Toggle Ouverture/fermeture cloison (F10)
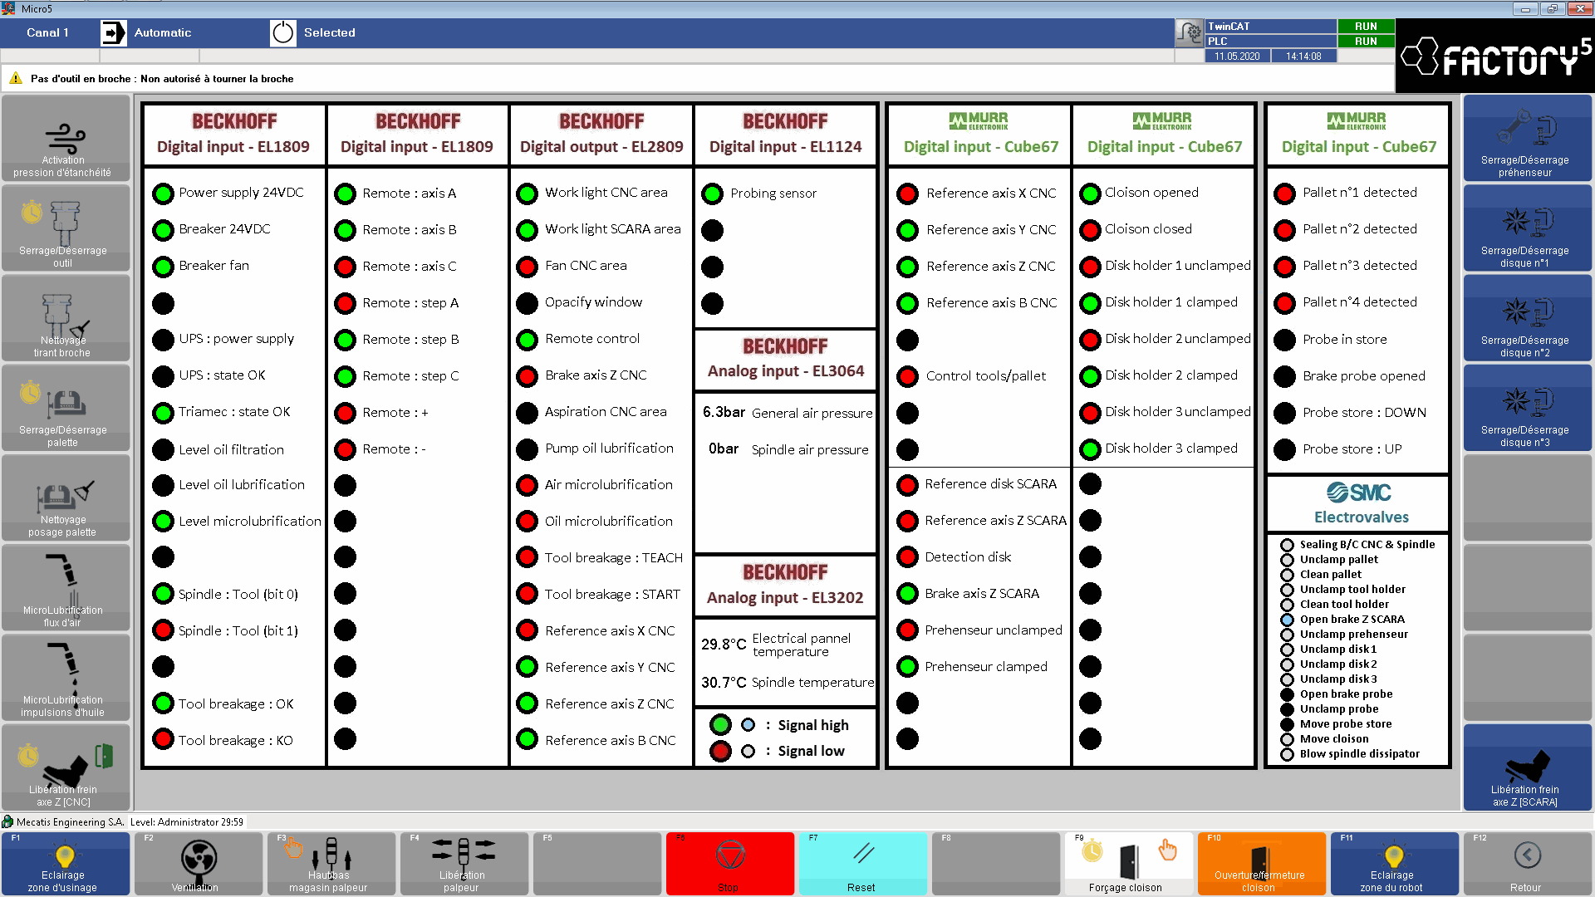The image size is (1595, 897). [x=1261, y=864]
